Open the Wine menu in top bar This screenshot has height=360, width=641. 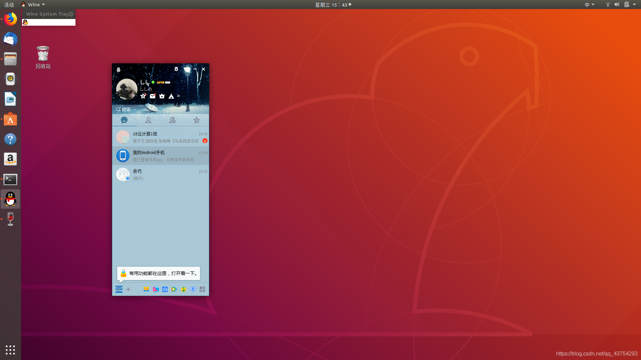pyautogui.click(x=33, y=5)
